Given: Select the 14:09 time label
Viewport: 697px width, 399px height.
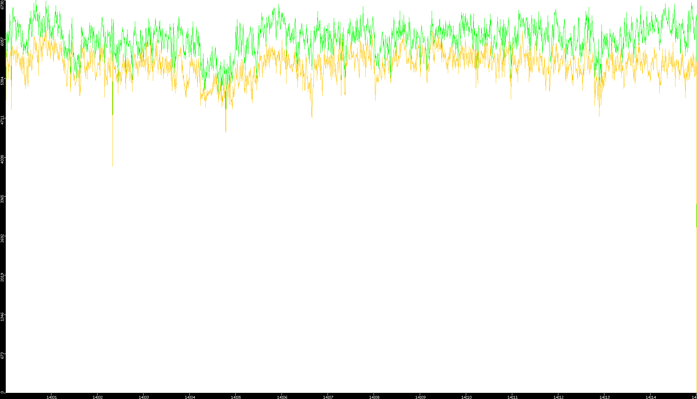Looking at the screenshot, I should [x=420, y=397].
